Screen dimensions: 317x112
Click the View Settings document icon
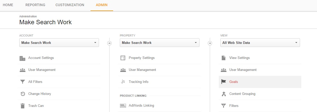click(x=223, y=58)
